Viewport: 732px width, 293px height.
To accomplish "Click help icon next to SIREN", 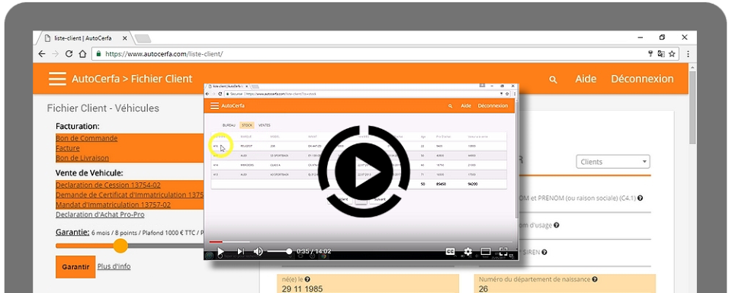I will 544,253.
